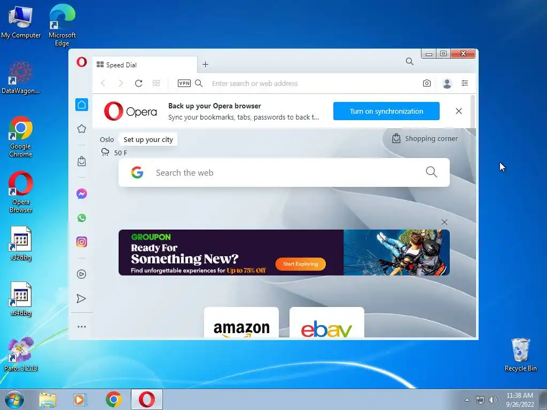Take a snapshot with camera icon
The width and height of the screenshot is (547, 410).
427,83
